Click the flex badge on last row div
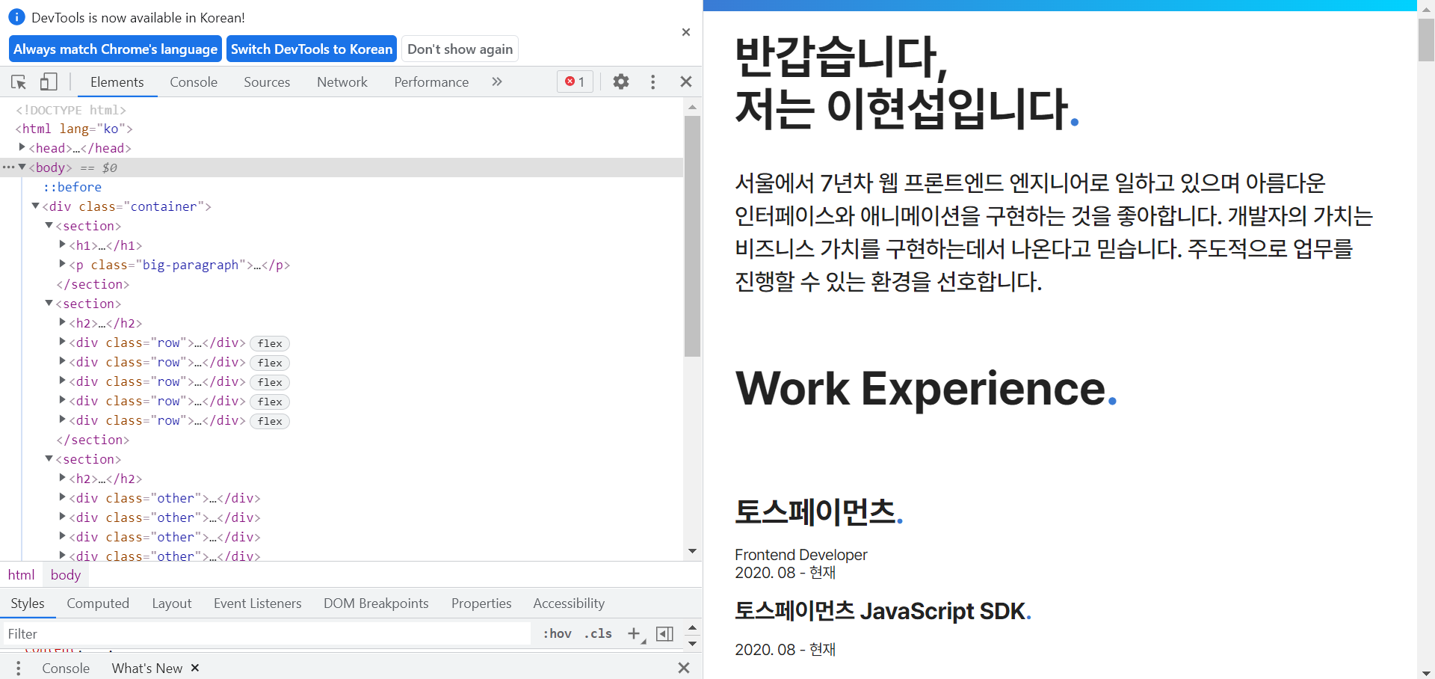 [x=270, y=421]
